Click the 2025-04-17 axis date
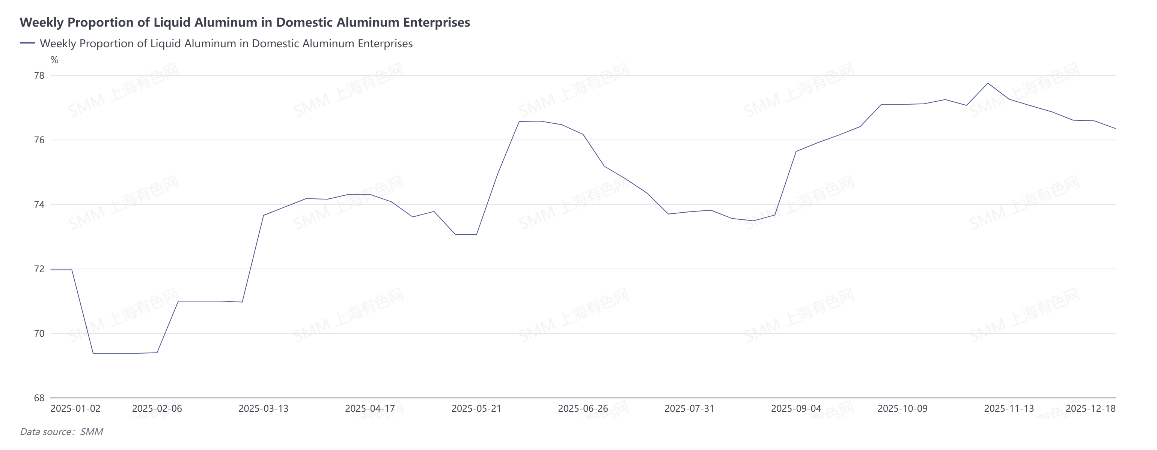The height and width of the screenshot is (450, 1157). coord(370,409)
